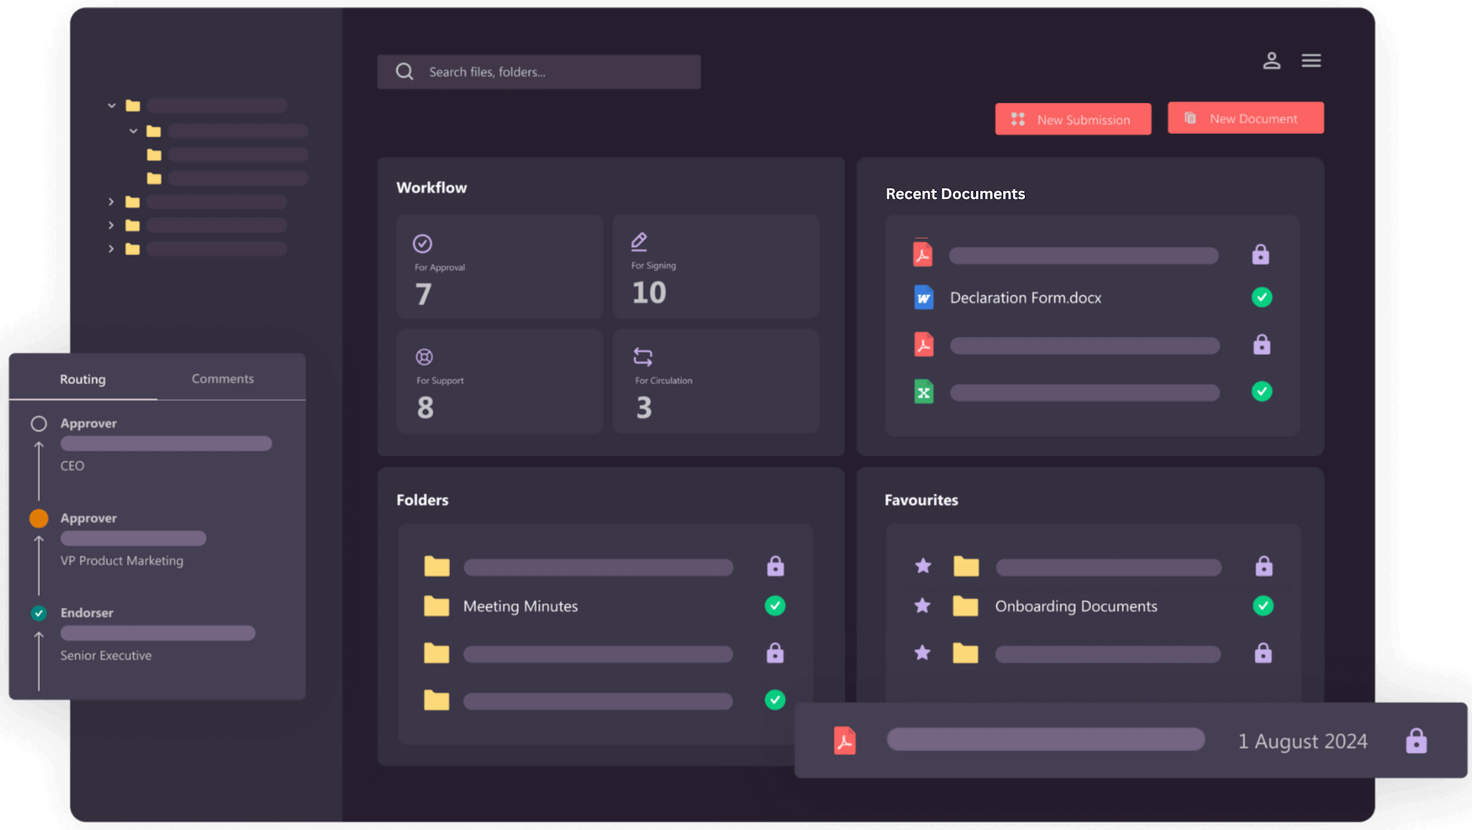Click the search magnifier icon
This screenshot has width=1472, height=830.
coord(405,72)
